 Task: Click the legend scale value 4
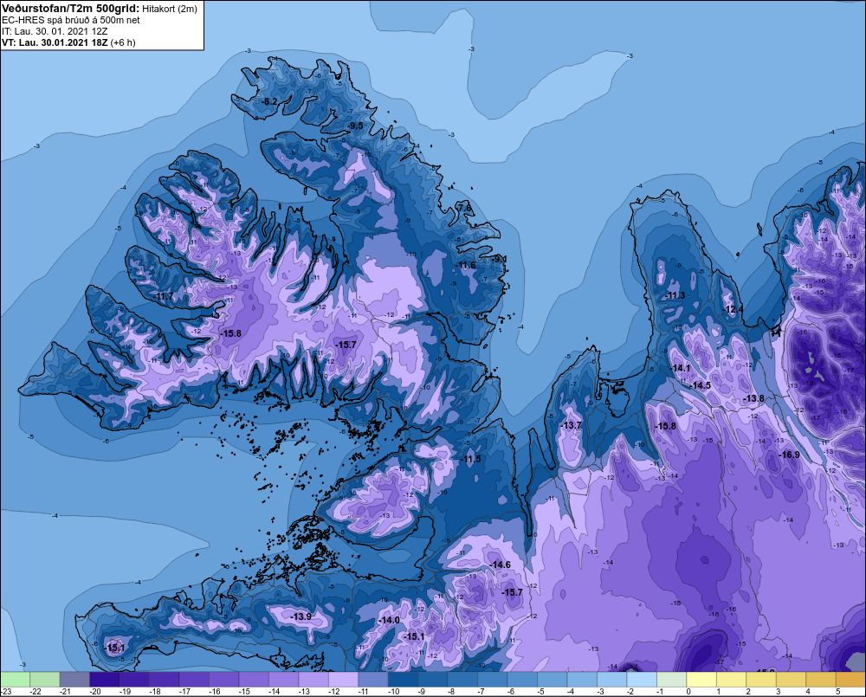click(808, 692)
